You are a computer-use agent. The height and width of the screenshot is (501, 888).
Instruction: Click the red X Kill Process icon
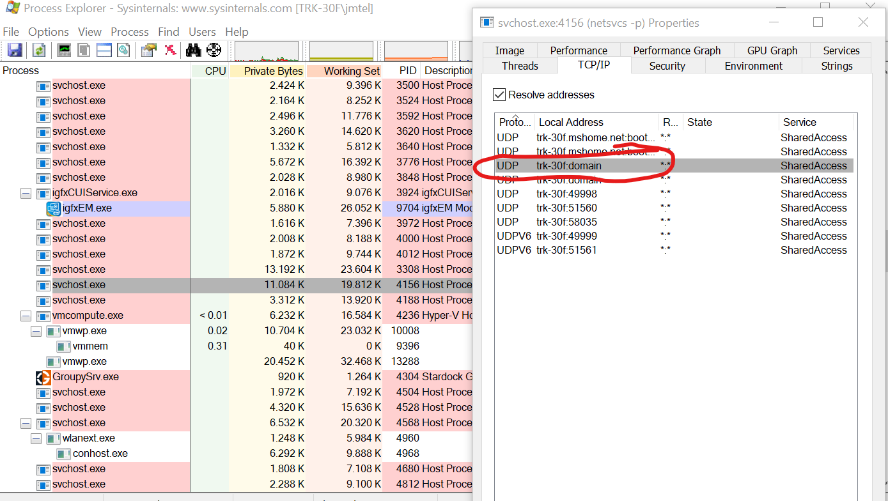click(x=170, y=50)
